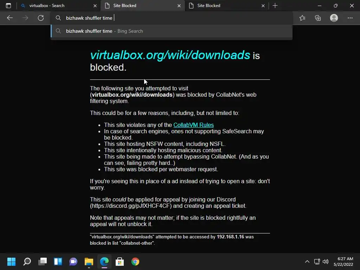Open the clock and date panel

coord(343,262)
